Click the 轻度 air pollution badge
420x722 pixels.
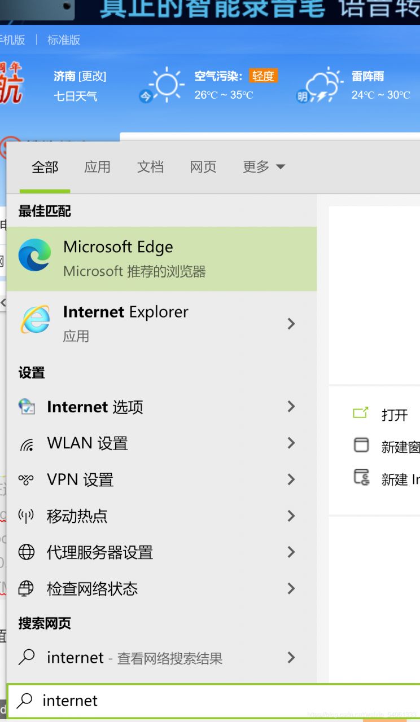pyautogui.click(x=263, y=76)
